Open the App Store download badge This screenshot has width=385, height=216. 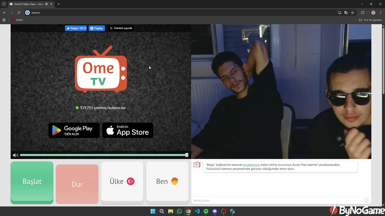[x=128, y=130]
